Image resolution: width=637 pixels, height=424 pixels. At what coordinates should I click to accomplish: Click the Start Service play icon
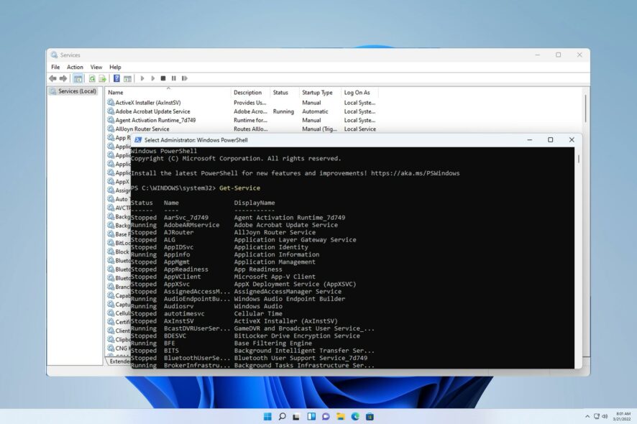pyautogui.click(x=142, y=78)
